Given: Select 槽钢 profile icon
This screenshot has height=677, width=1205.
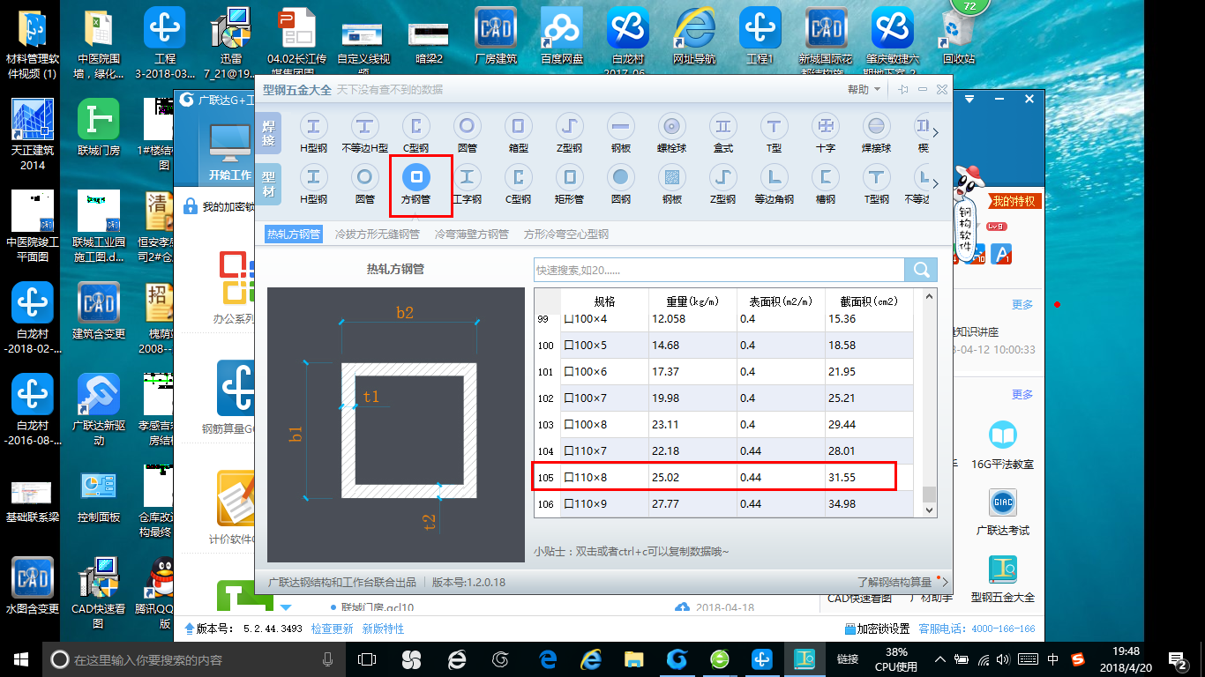Looking at the screenshot, I should click(x=826, y=185).
